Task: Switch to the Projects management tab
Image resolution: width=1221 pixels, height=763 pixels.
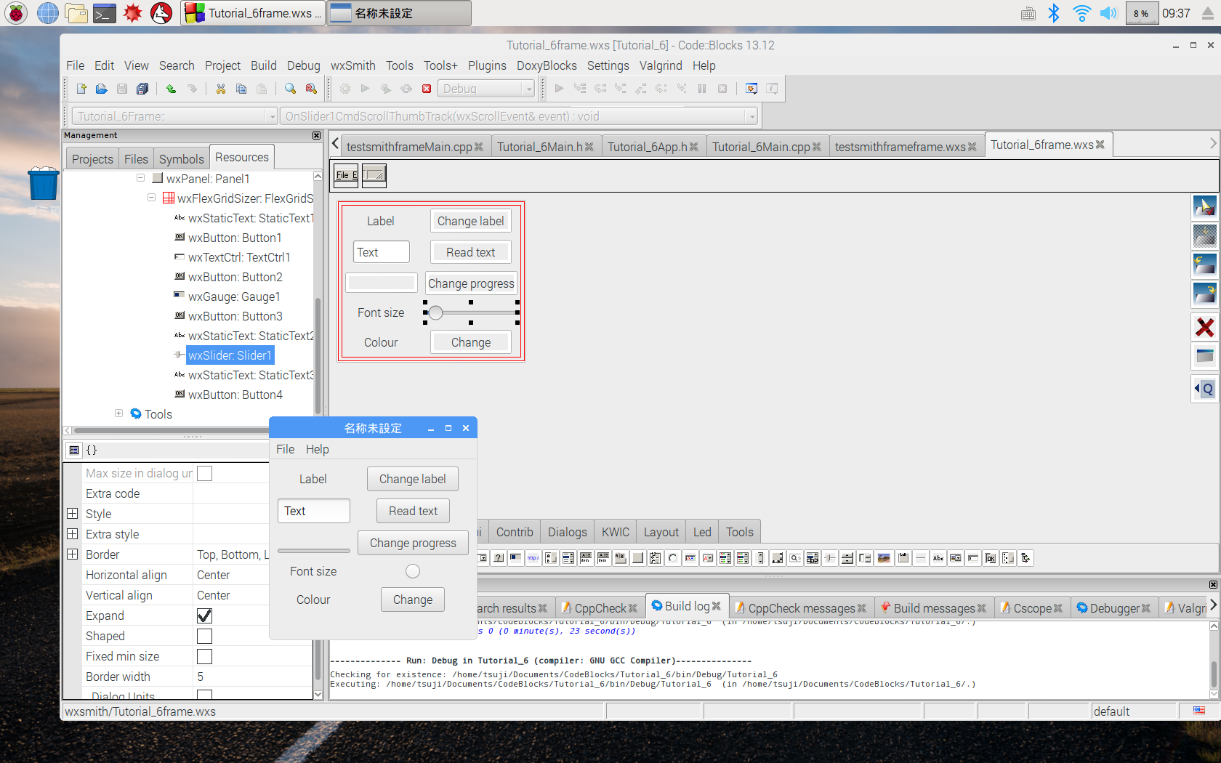Action: point(92,159)
